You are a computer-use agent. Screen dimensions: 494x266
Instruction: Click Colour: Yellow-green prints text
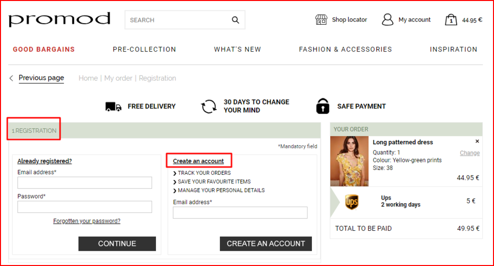(407, 160)
